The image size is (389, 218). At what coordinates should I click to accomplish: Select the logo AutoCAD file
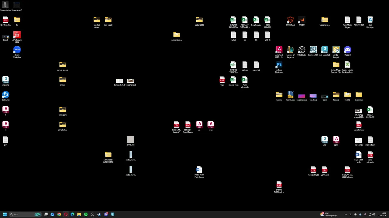click(x=211, y=126)
